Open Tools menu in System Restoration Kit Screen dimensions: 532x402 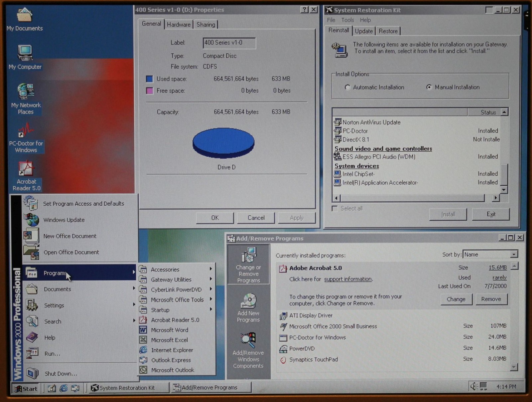pyautogui.click(x=347, y=20)
